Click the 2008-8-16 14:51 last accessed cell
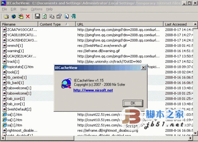This screenshot has width=198, height=142. (x=179, y=51)
